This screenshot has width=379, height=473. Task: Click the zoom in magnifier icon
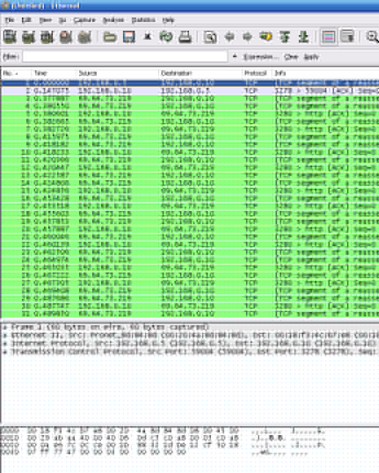point(372,37)
